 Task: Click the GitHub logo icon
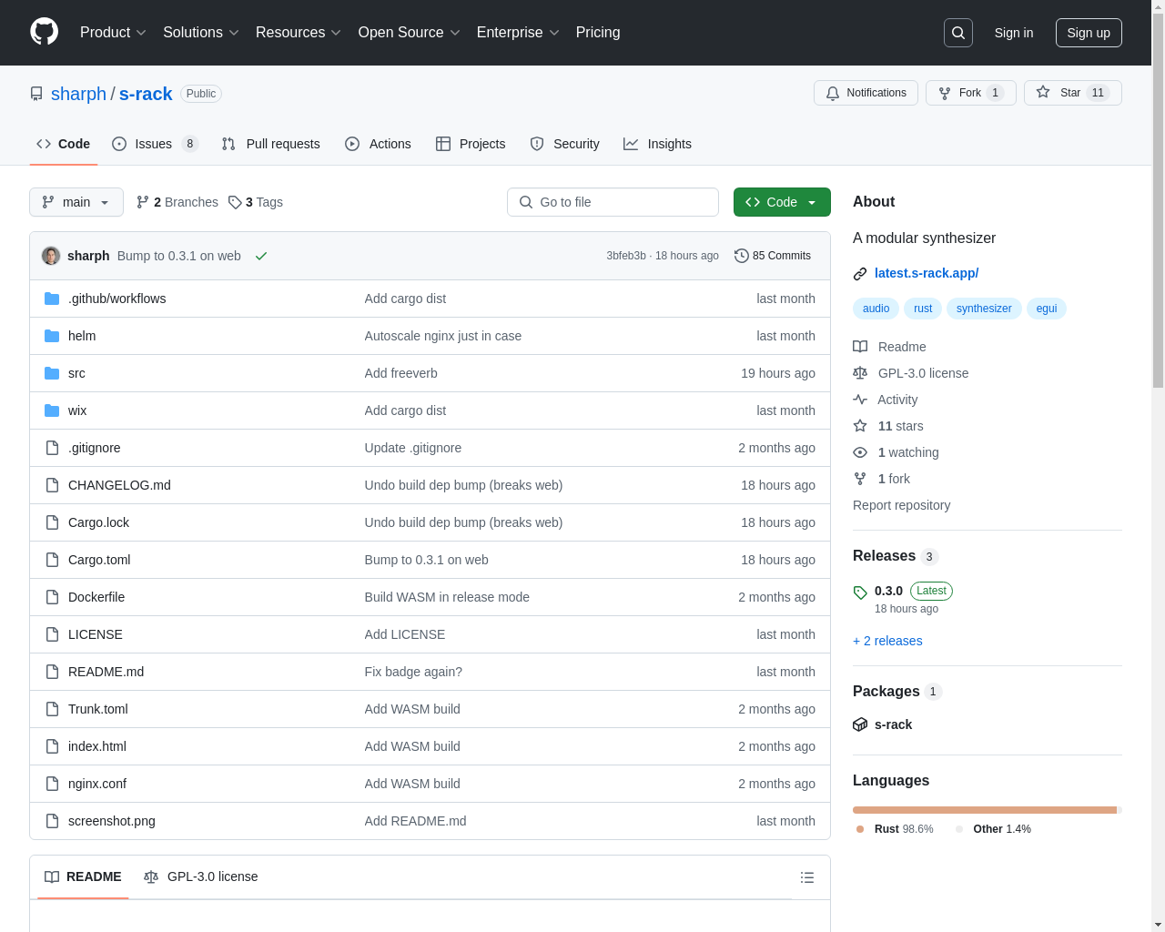tap(45, 32)
